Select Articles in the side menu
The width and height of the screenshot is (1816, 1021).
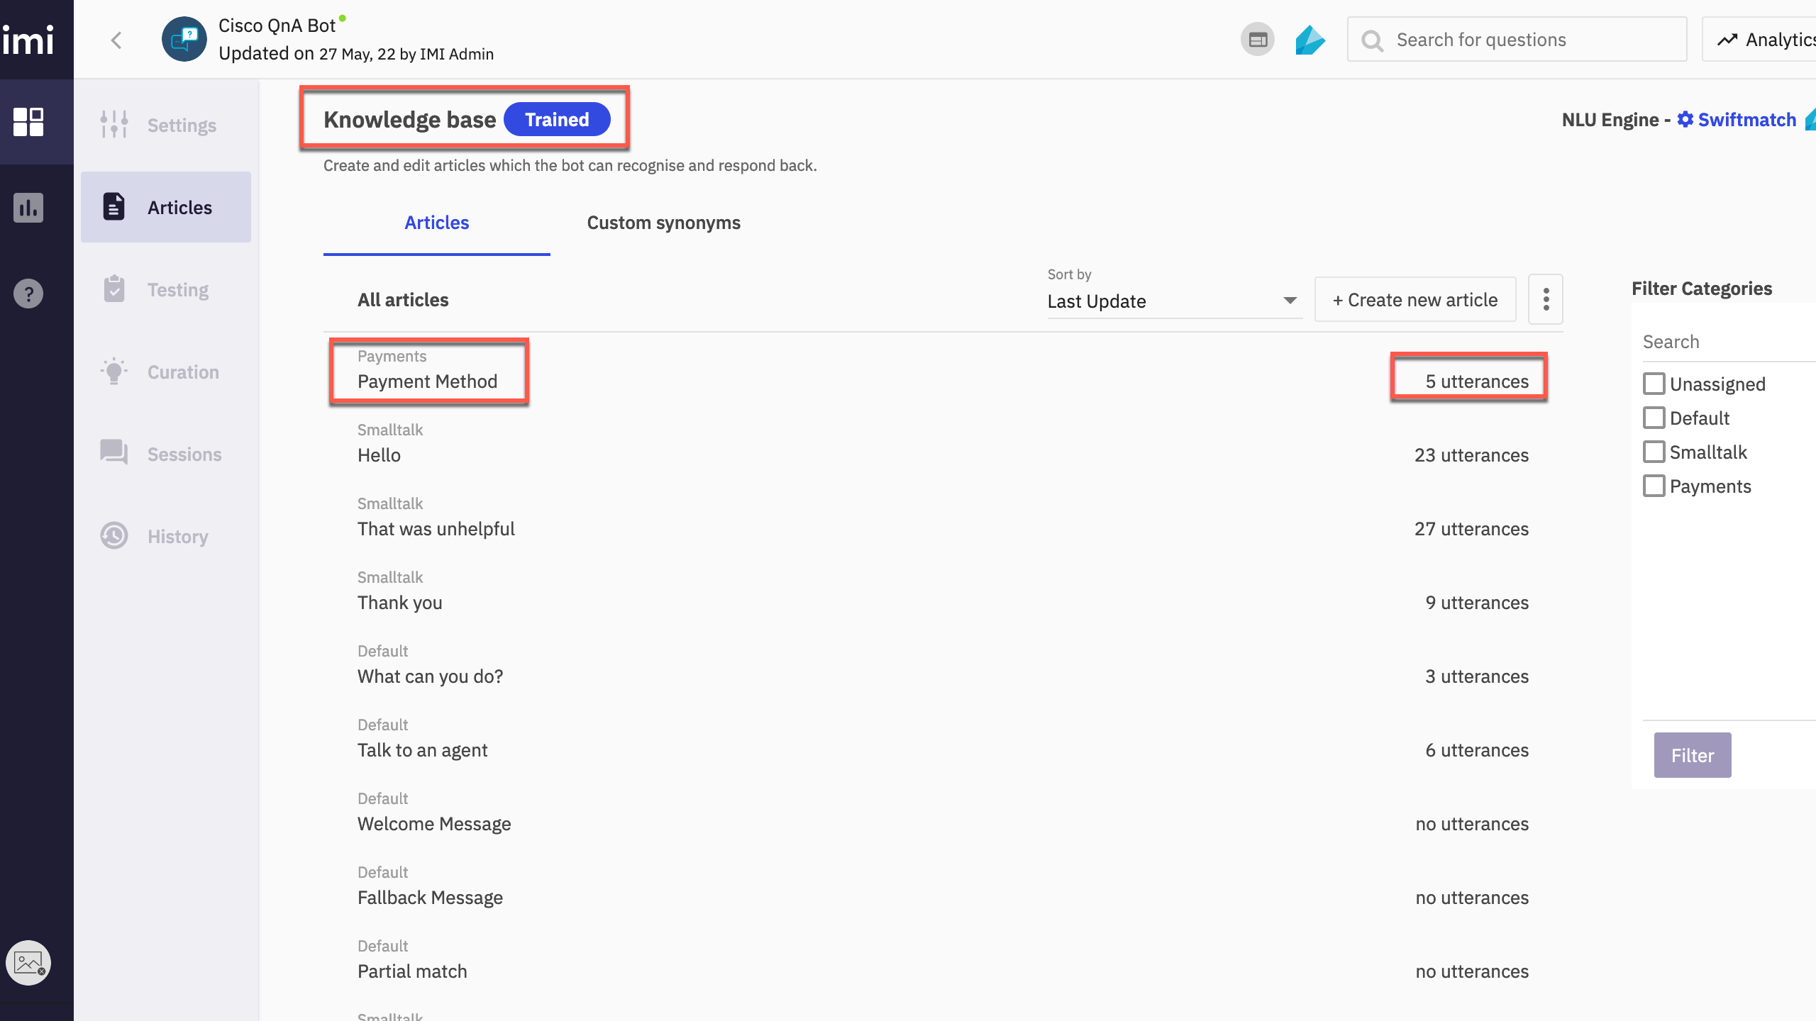point(166,207)
